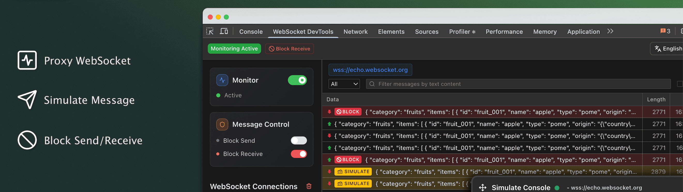This screenshot has height=192, width=683.
Task: Open the Console tab
Action: coord(251,32)
